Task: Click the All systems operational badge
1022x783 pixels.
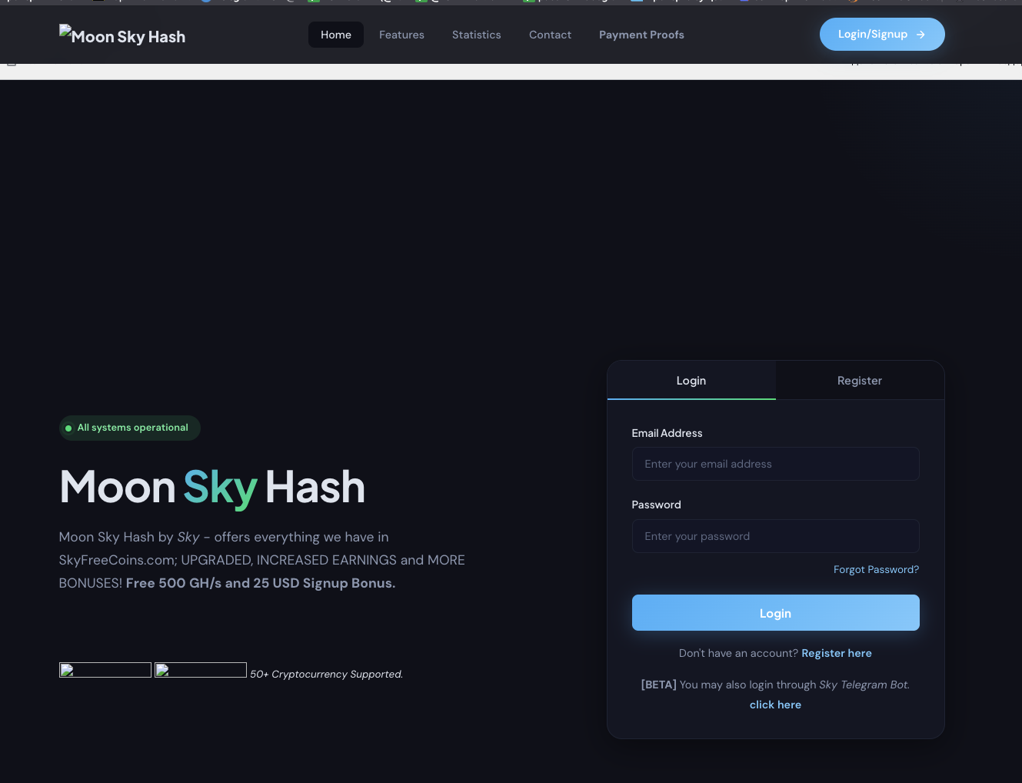Action: [x=130, y=428]
